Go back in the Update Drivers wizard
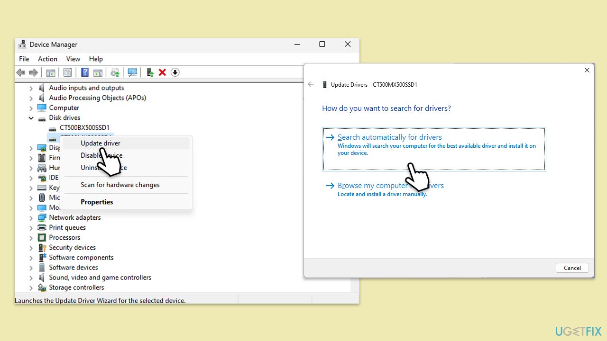The image size is (607, 341). click(311, 85)
